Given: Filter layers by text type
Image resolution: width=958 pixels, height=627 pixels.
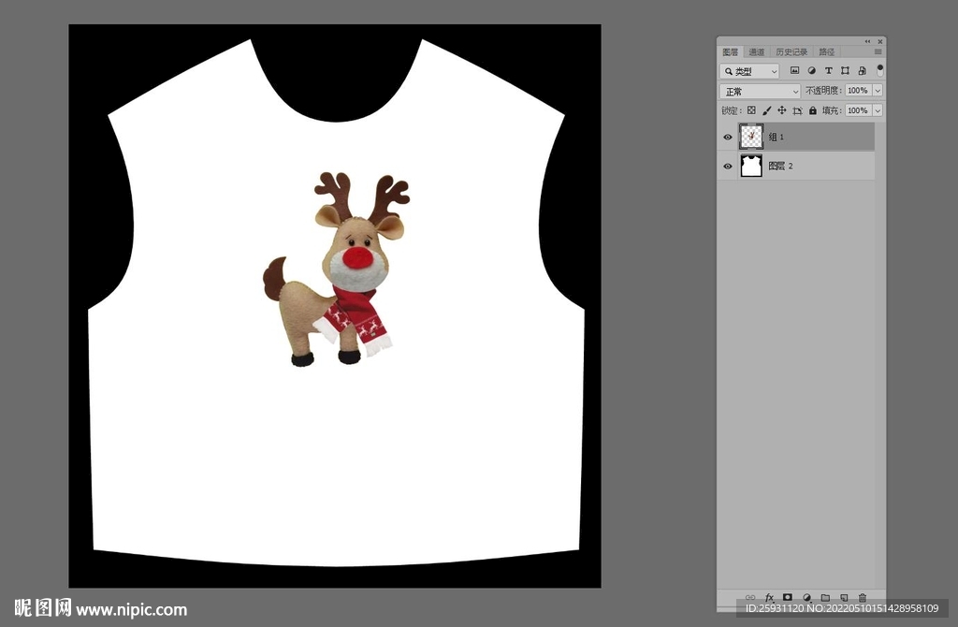Looking at the screenshot, I should tap(828, 71).
